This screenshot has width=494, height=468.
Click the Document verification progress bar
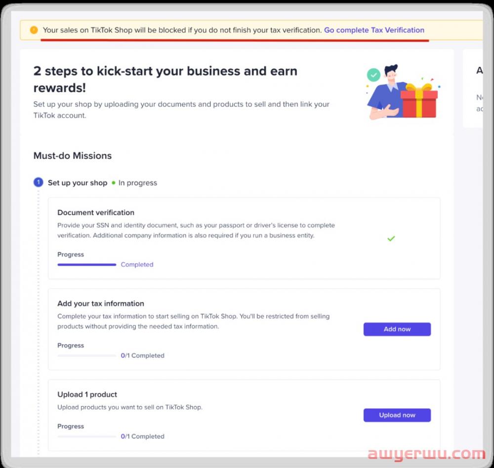pos(87,265)
